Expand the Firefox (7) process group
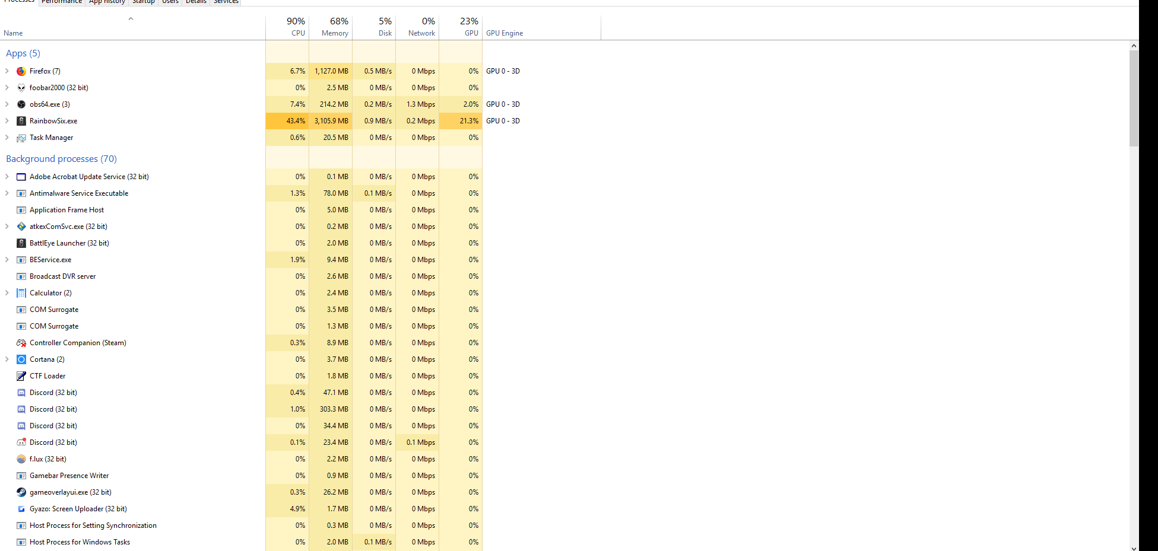 (x=7, y=71)
